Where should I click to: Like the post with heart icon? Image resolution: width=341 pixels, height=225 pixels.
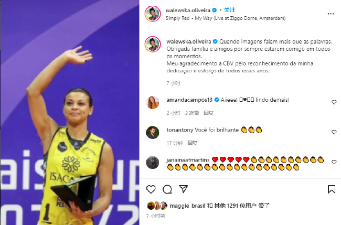click(151, 189)
